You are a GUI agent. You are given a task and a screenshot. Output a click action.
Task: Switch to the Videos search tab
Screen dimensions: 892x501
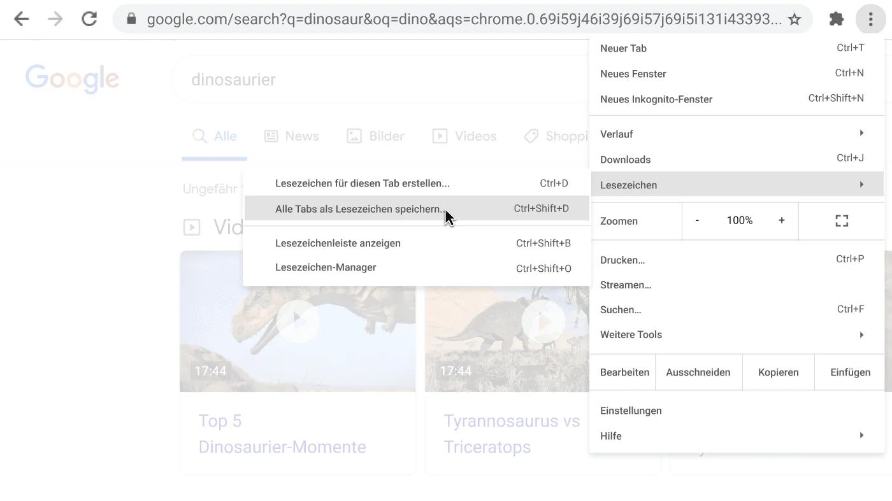[464, 136]
